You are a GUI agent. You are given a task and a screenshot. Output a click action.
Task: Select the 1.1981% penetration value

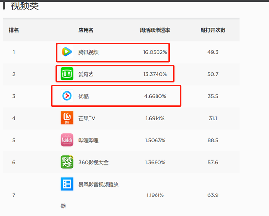pos(155,195)
